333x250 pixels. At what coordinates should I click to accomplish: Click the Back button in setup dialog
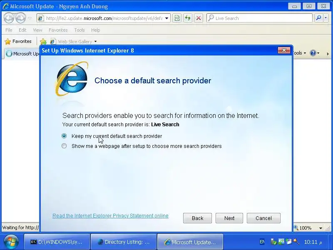coord(197,218)
